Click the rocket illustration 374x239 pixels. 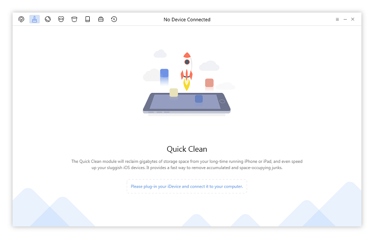(x=187, y=71)
